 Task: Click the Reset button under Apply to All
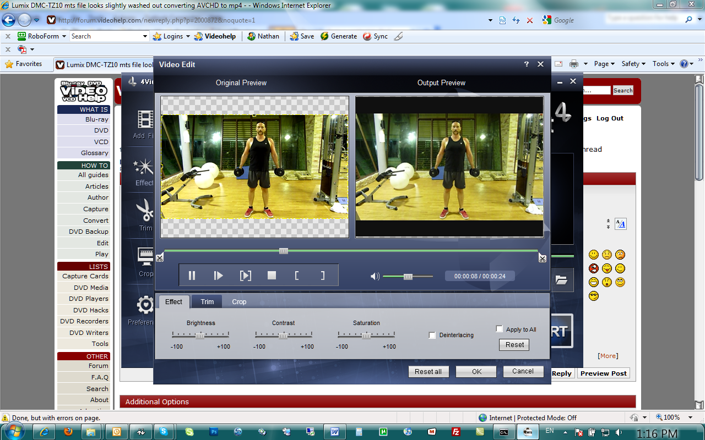514,345
